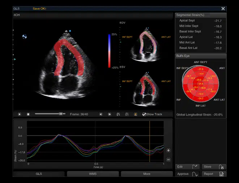
Task: Zoom in the strain graph with plus
Action: click(168, 150)
